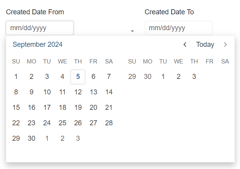Select September 30 in the left calendar
Viewport: 240px width, 169px height.
point(31,138)
